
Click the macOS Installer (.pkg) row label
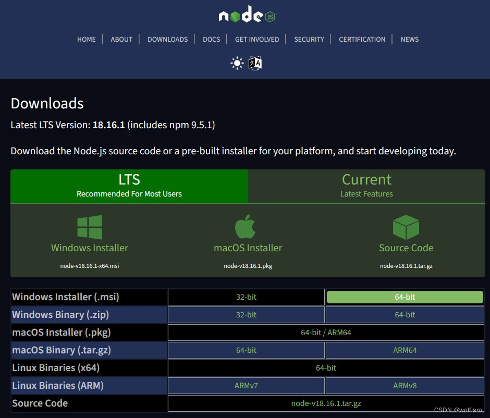click(62, 333)
